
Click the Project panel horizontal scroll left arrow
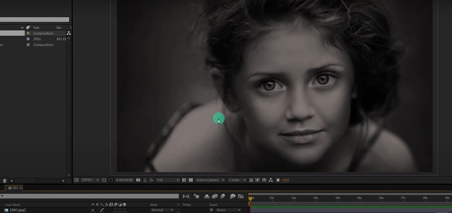[11, 181]
